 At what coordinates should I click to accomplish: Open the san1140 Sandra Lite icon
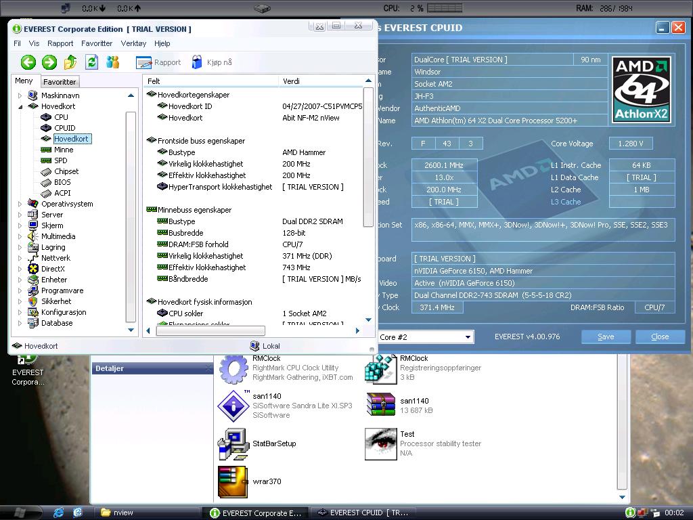(x=233, y=406)
